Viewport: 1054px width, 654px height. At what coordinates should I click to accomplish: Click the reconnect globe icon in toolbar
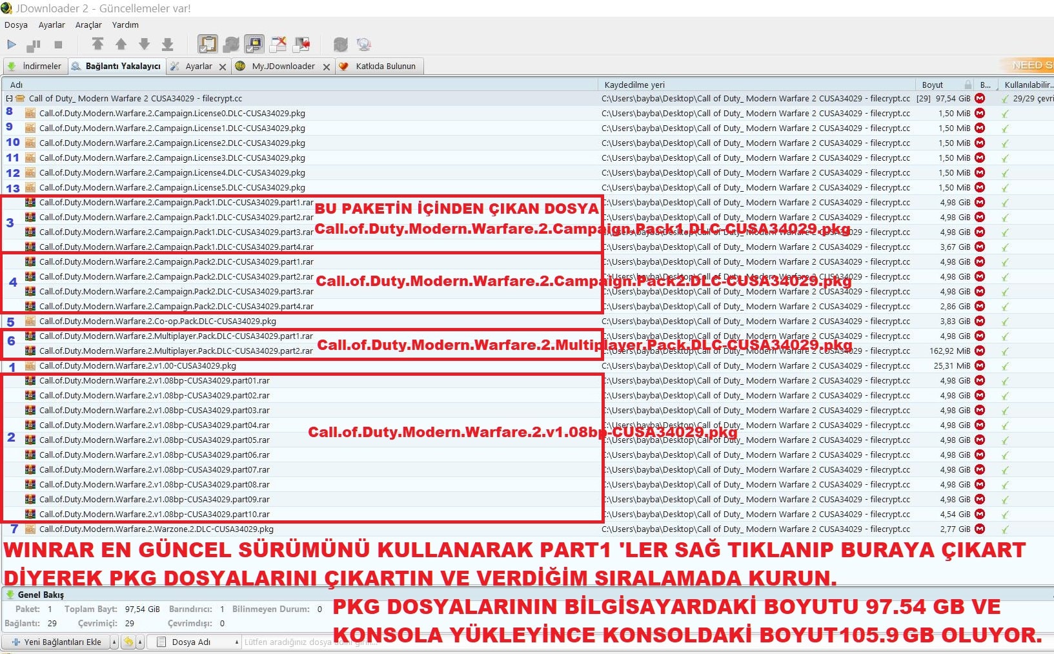(364, 44)
